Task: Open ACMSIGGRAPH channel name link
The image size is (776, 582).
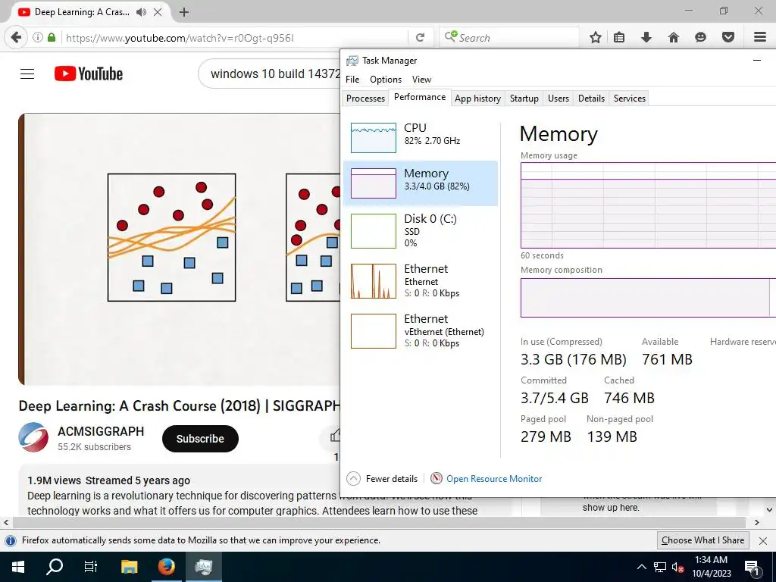Action: pos(101,431)
